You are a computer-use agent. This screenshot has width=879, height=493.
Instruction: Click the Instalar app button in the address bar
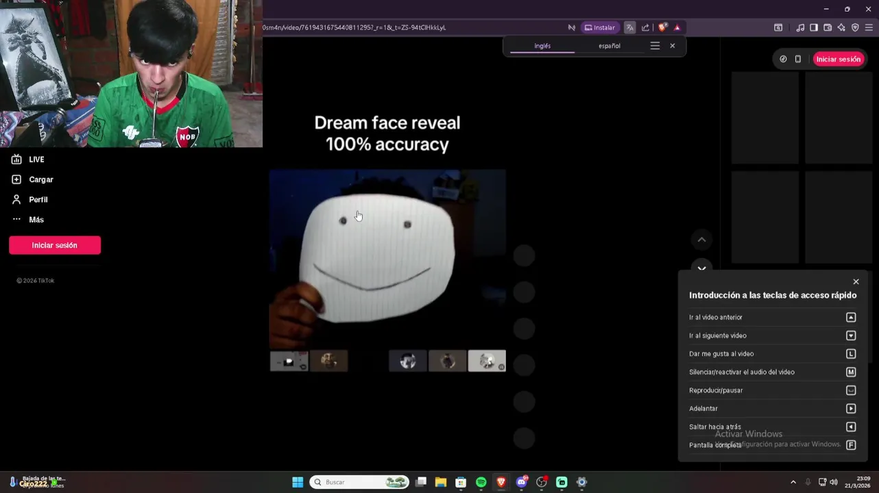tap(599, 27)
